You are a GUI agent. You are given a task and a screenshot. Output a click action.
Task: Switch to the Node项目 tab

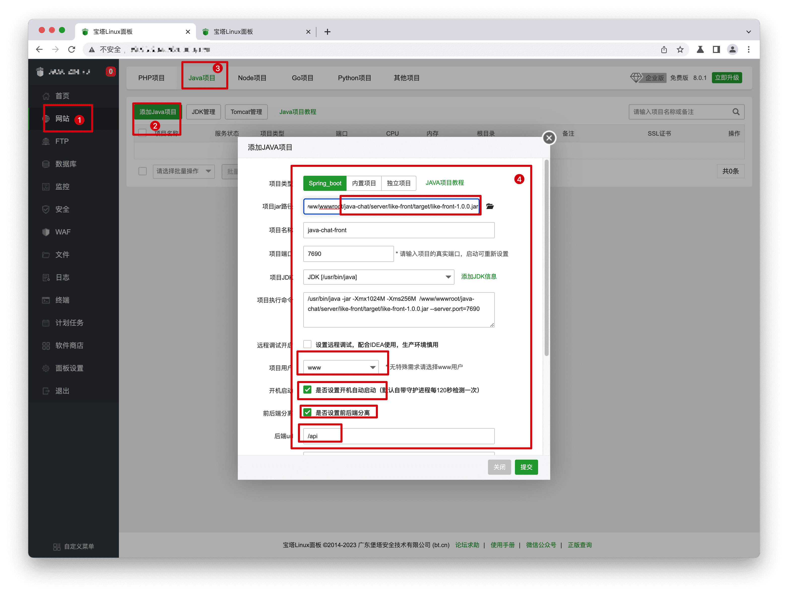(x=252, y=78)
